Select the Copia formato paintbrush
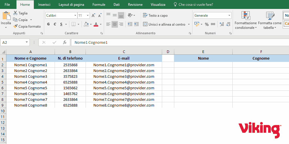Screen dimensions: 289x144 coord(16,26)
